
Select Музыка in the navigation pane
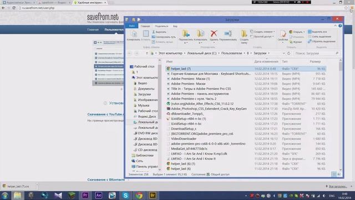click(x=143, y=106)
